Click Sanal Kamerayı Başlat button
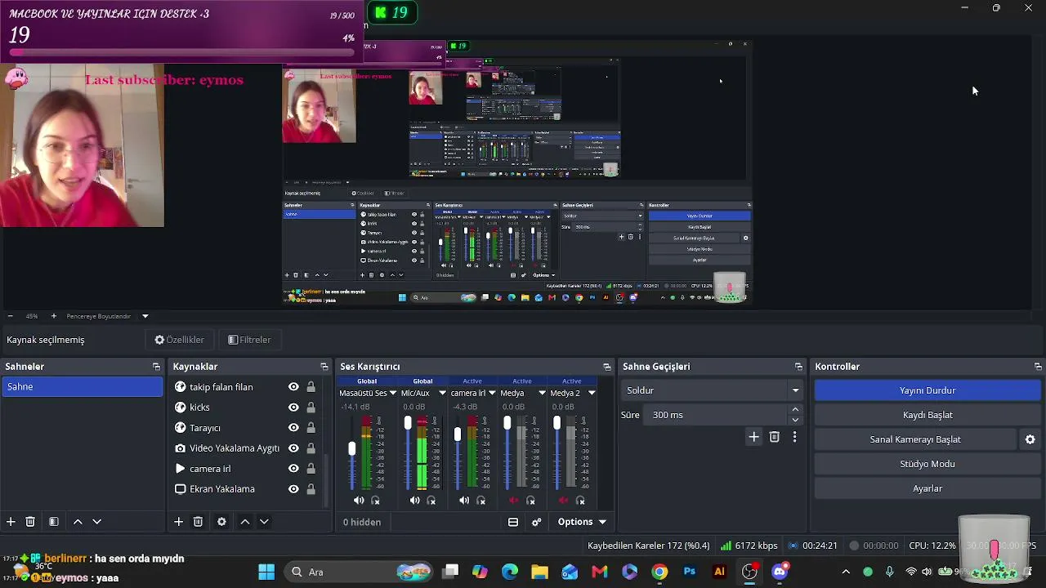 915,439
